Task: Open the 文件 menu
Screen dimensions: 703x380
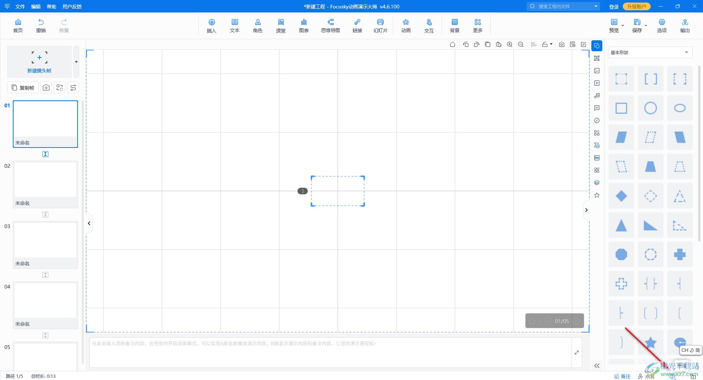Action: click(20, 7)
